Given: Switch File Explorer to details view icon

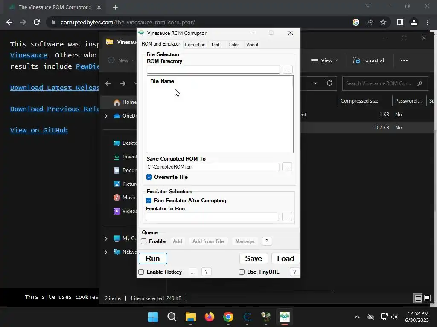Looking at the screenshot, I should tap(418, 298).
